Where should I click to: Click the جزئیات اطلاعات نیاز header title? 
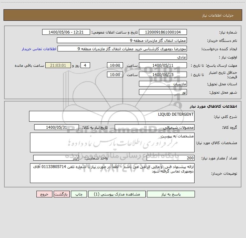click(218, 15)
